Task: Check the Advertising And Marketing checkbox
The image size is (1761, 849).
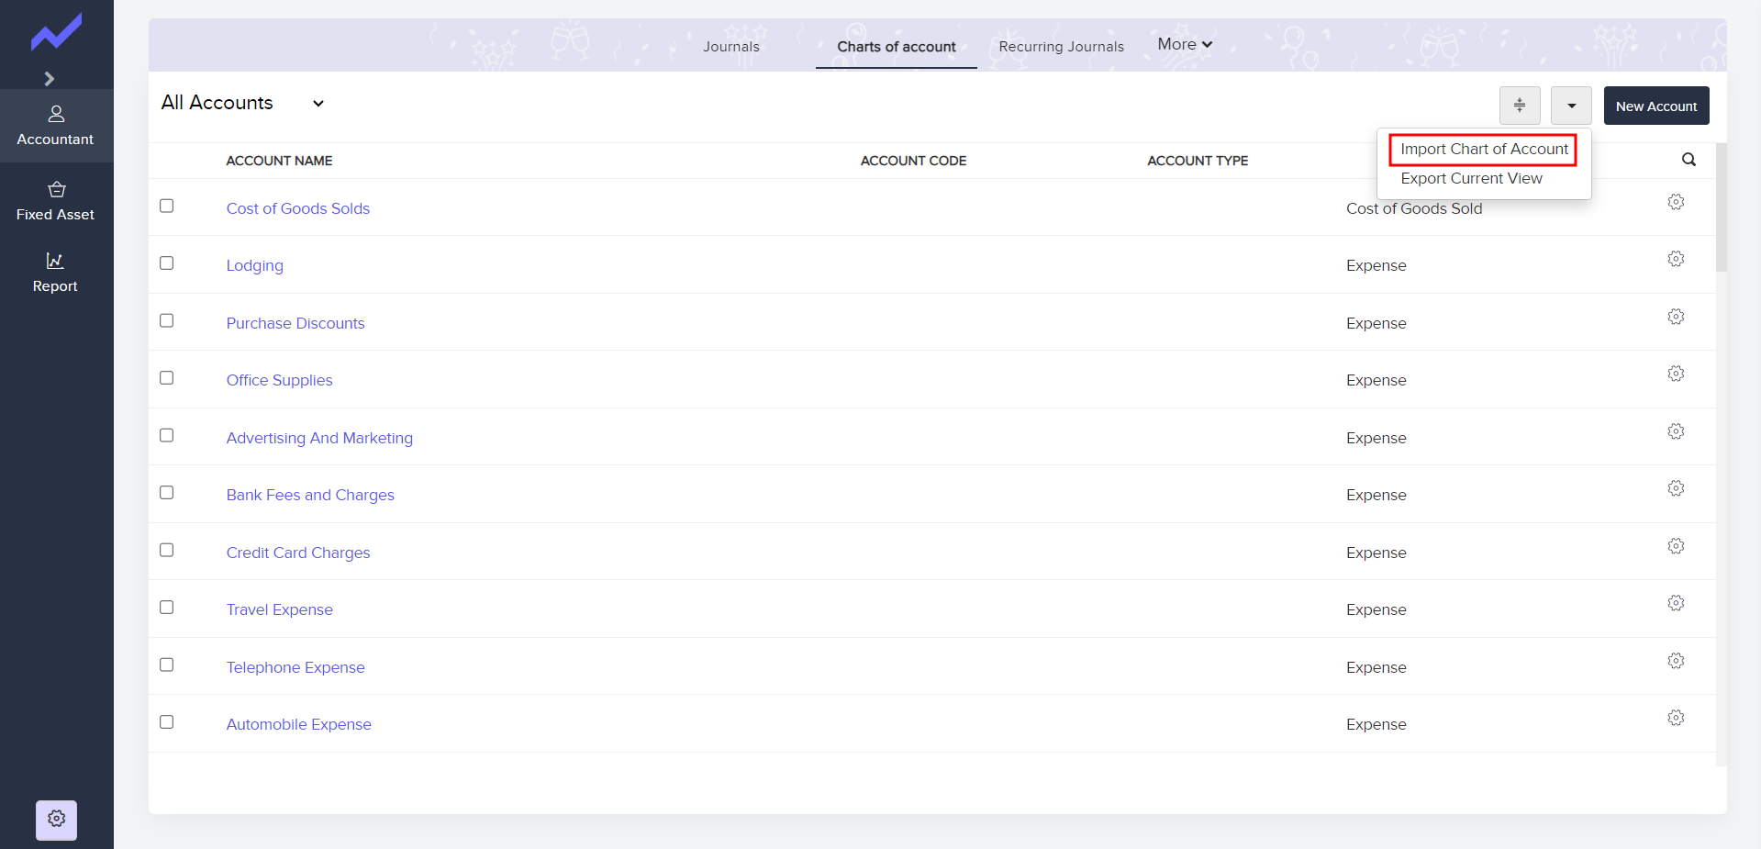Action: [x=166, y=435]
